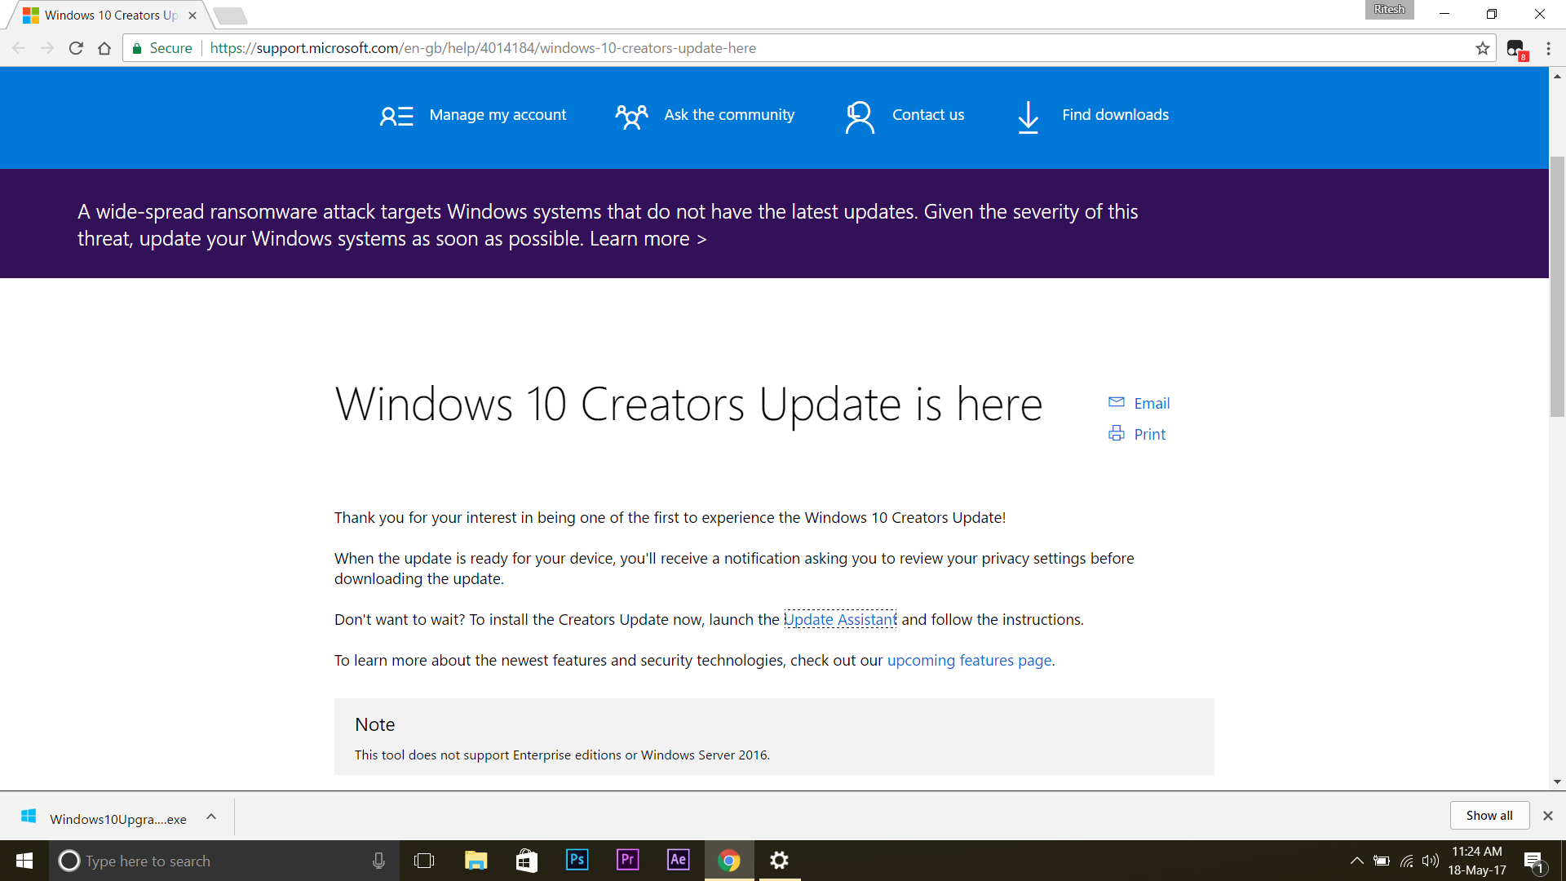
Task: Click the Update Assistant link
Action: click(x=840, y=620)
